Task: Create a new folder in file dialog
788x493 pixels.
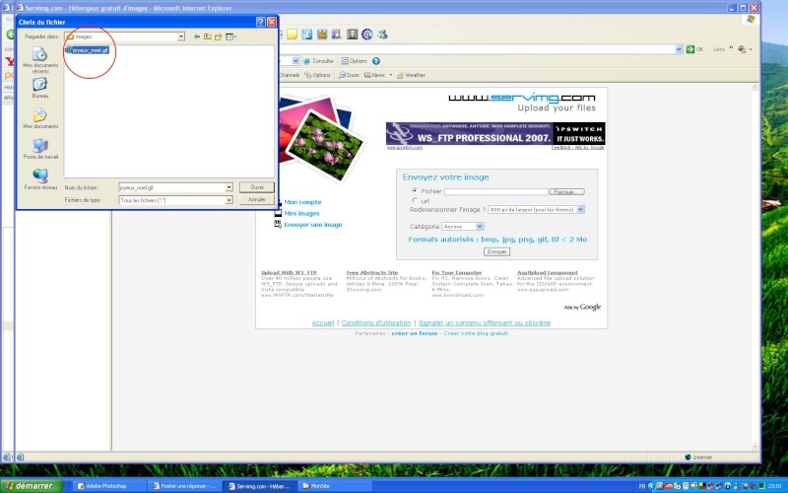Action: pos(218,36)
